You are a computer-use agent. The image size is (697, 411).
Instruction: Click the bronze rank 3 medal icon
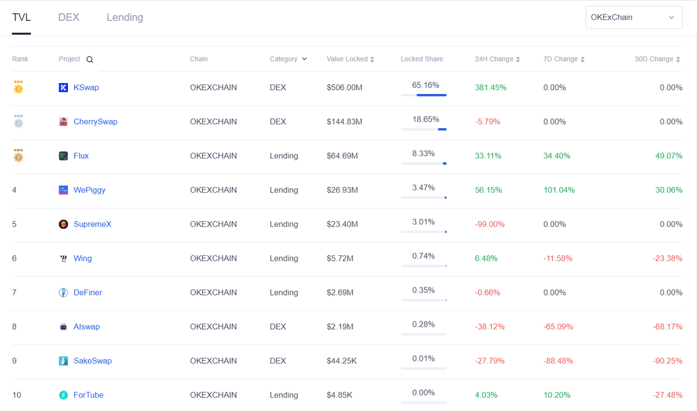click(19, 156)
